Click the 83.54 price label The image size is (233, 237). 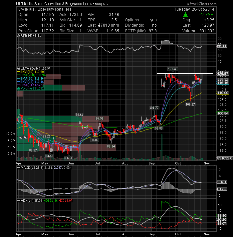68,158
